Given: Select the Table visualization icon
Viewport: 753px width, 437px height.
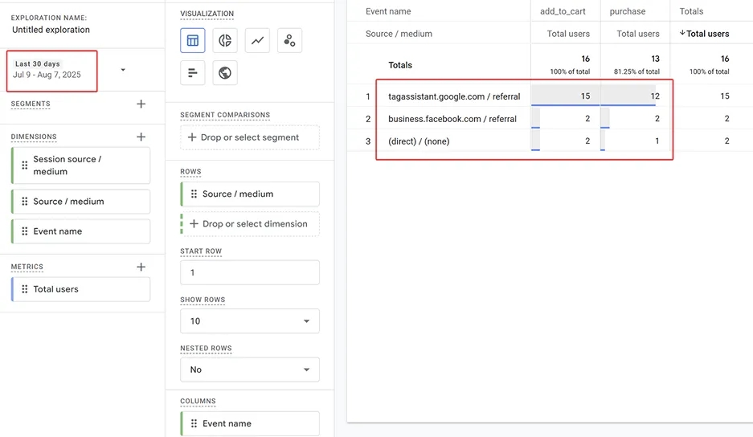Looking at the screenshot, I should [193, 40].
